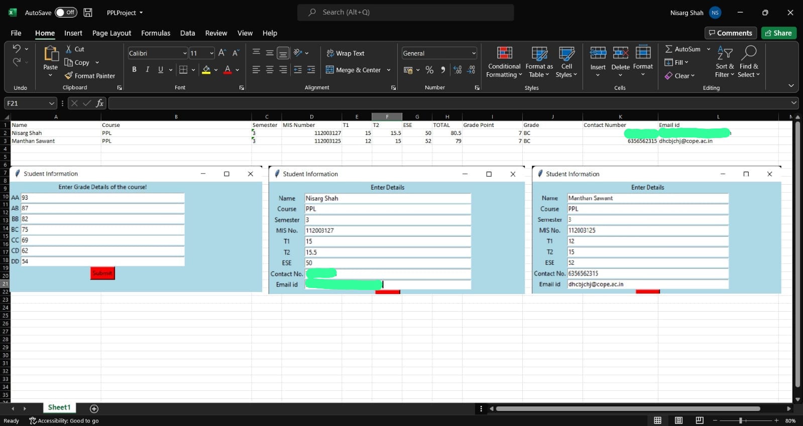Image resolution: width=803 pixels, height=426 pixels.
Task: Open the Calibri font name dropdown
Action: [185, 53]
